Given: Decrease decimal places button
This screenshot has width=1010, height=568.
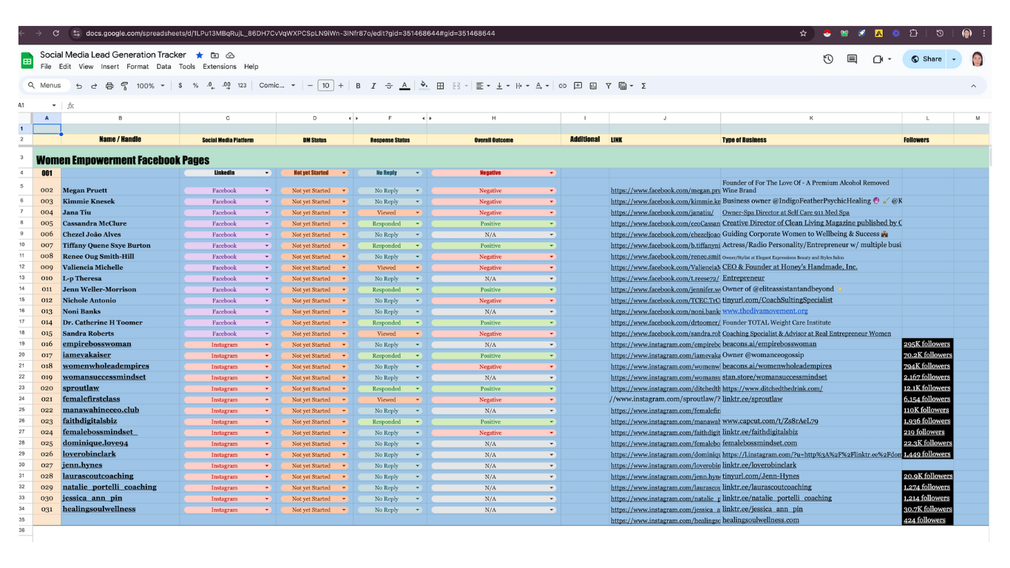Looking at the screenshot, I should [x=211, y=86].
